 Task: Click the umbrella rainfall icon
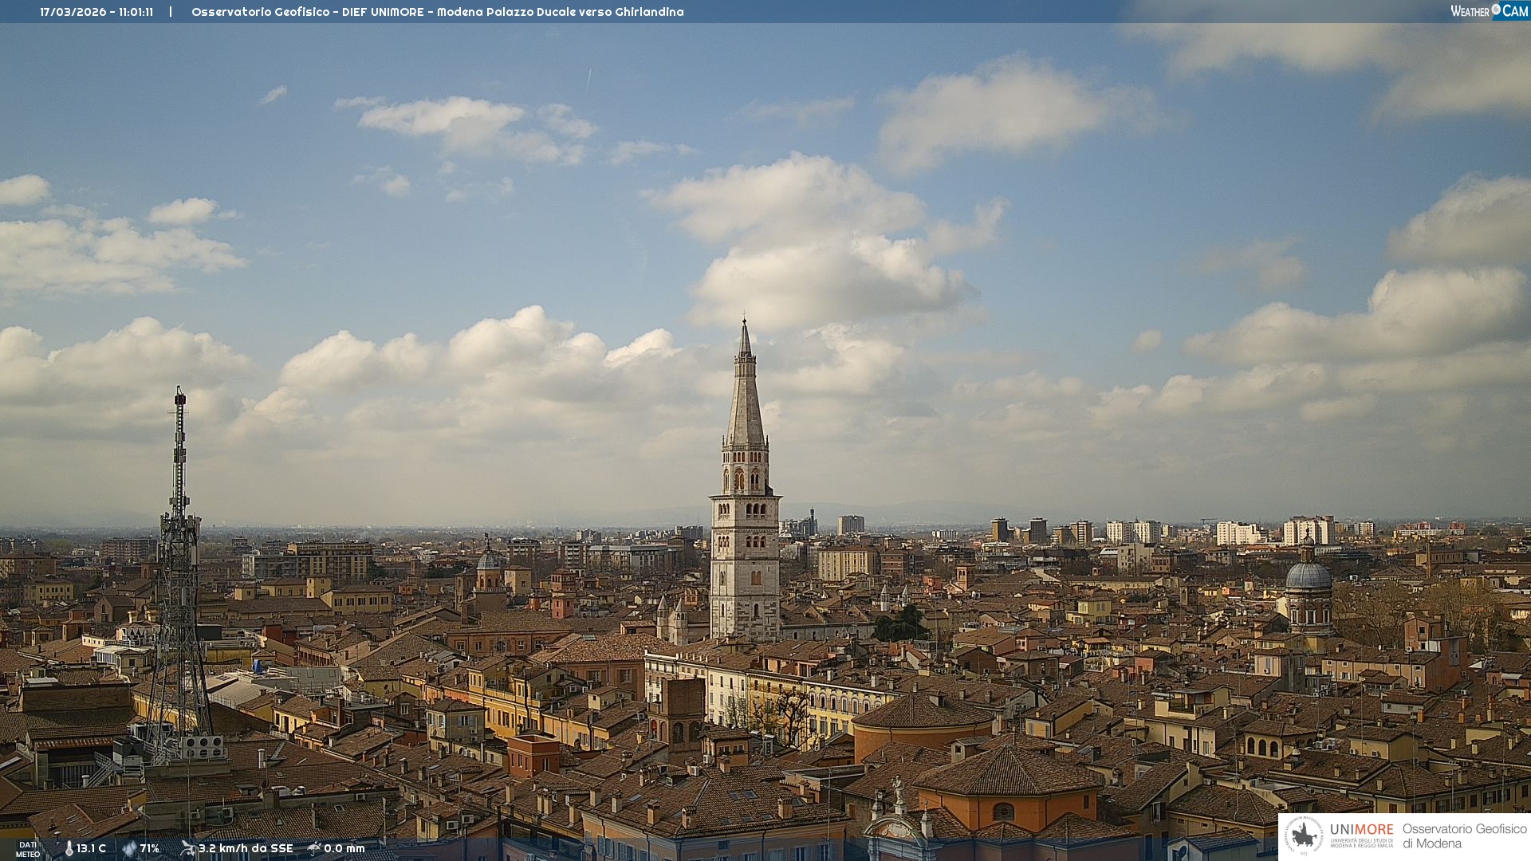click(314, 848)
